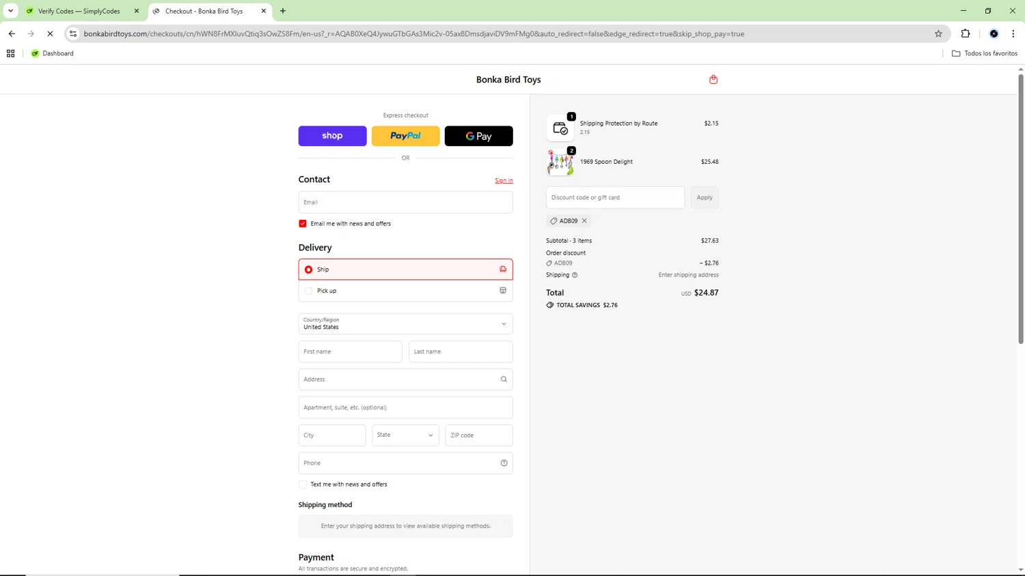Image resolution: width=1025 pixels, height=576 pixels.
Task: Click the Ship delivery truck icon
Action: pos(503,269)
